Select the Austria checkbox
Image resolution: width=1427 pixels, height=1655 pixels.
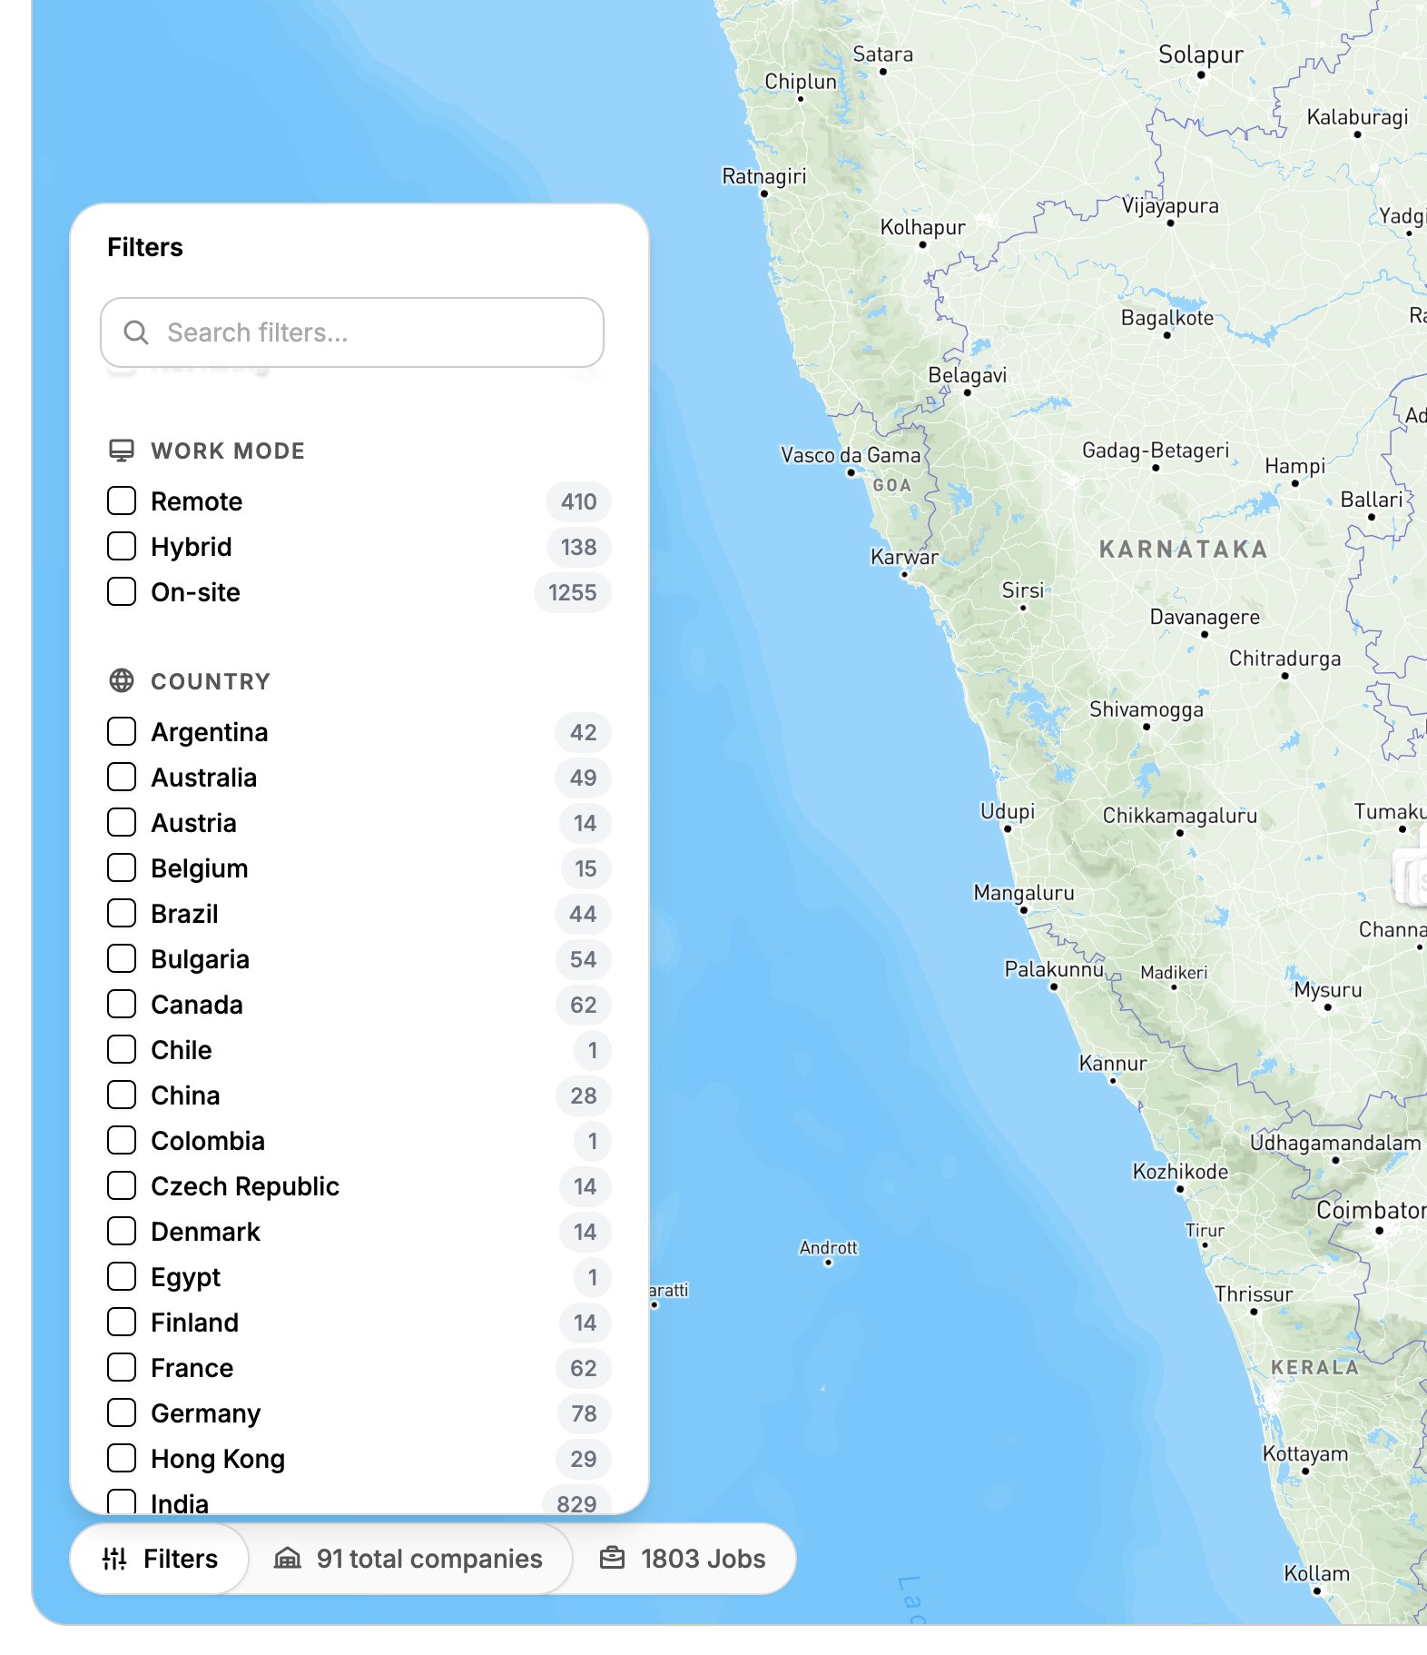(x=122, y=823)
